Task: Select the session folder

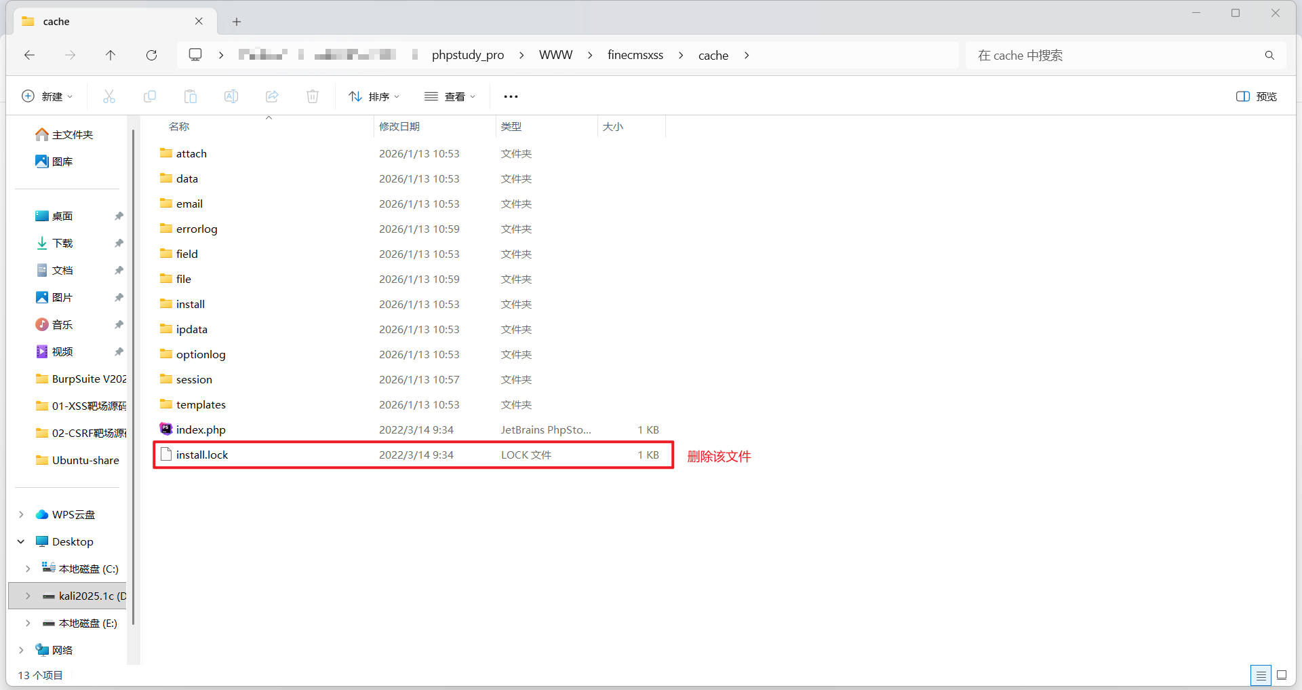Action: click(x=410, y=379)
